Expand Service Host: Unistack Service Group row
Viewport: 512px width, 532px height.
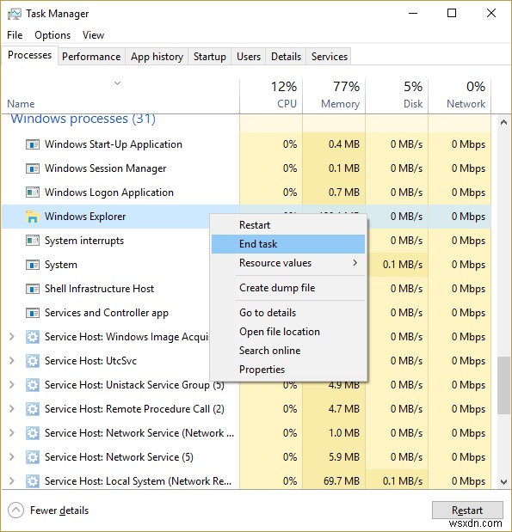point(11,385)
